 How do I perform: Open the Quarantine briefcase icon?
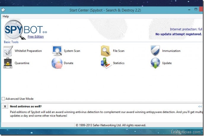click(x=8, y=63)
